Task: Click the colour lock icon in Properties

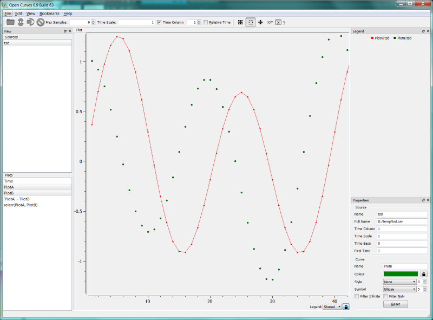Action: [424, 275]
